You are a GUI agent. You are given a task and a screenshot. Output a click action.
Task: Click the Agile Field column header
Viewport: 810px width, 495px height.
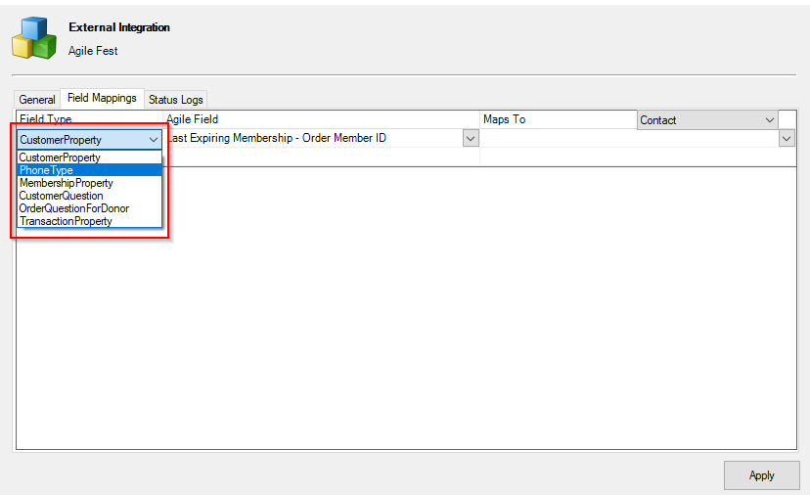[192, 119]
